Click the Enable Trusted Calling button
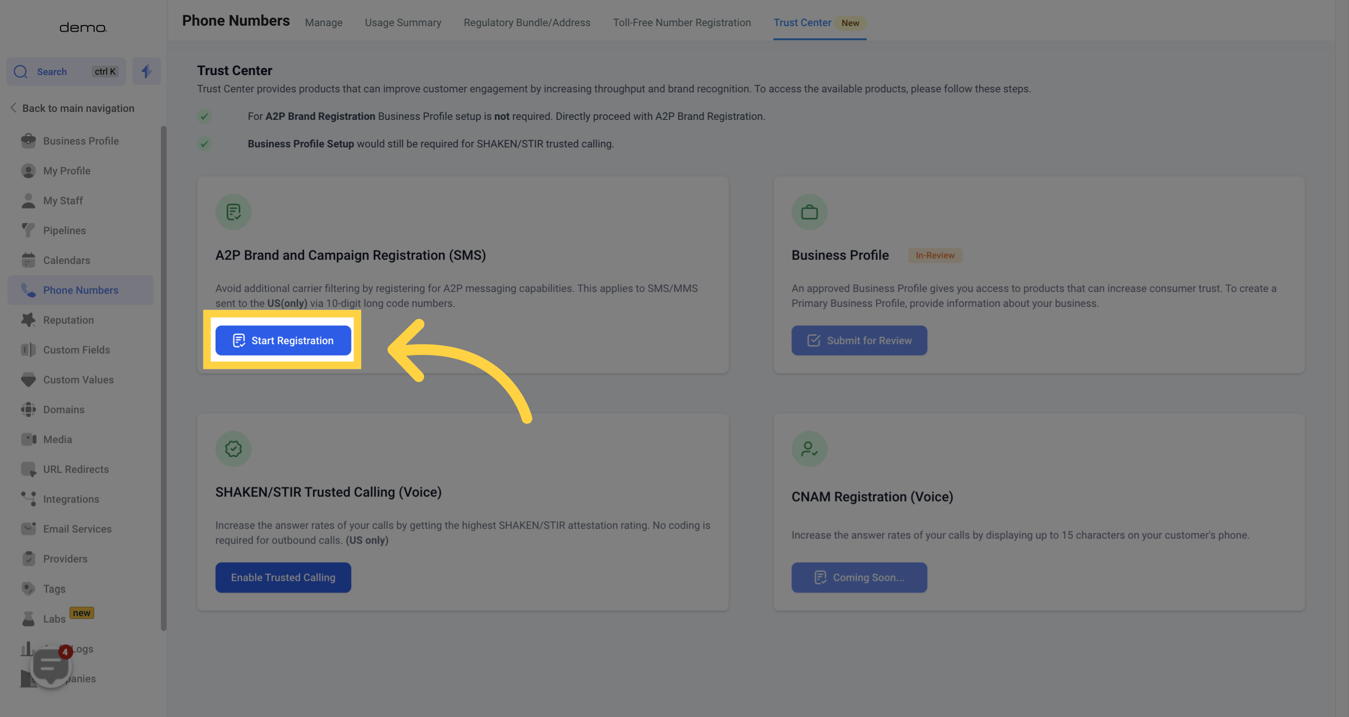 (283, 577)
